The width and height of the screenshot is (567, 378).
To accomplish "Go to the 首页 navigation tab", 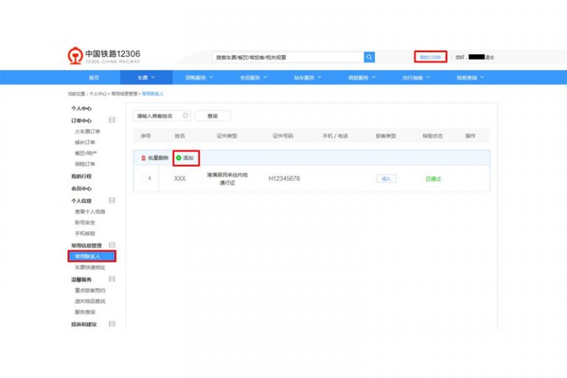I will pyautogui.click(x=94, y=78).
